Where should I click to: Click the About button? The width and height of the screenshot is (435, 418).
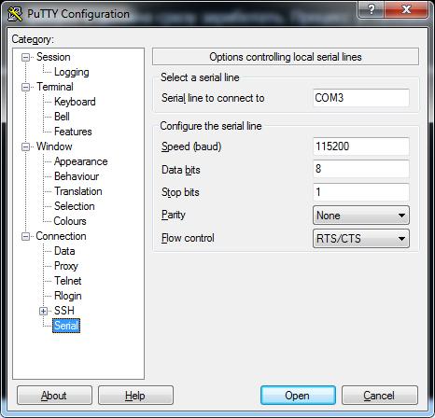click(54, 396)
